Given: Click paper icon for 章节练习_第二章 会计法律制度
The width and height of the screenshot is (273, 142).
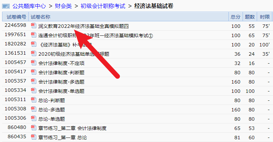Looking at the screenshot, I should coord(34,128).
